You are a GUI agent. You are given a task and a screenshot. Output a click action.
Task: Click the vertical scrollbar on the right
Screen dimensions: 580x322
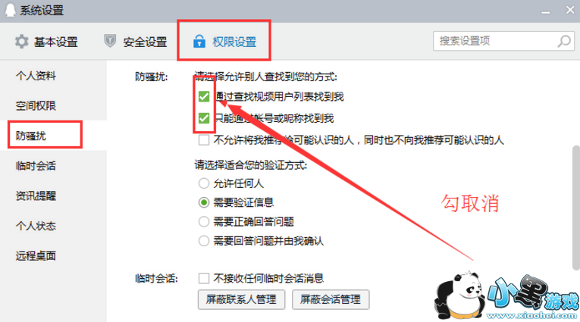pyautogui.click(x=576, y=208)
